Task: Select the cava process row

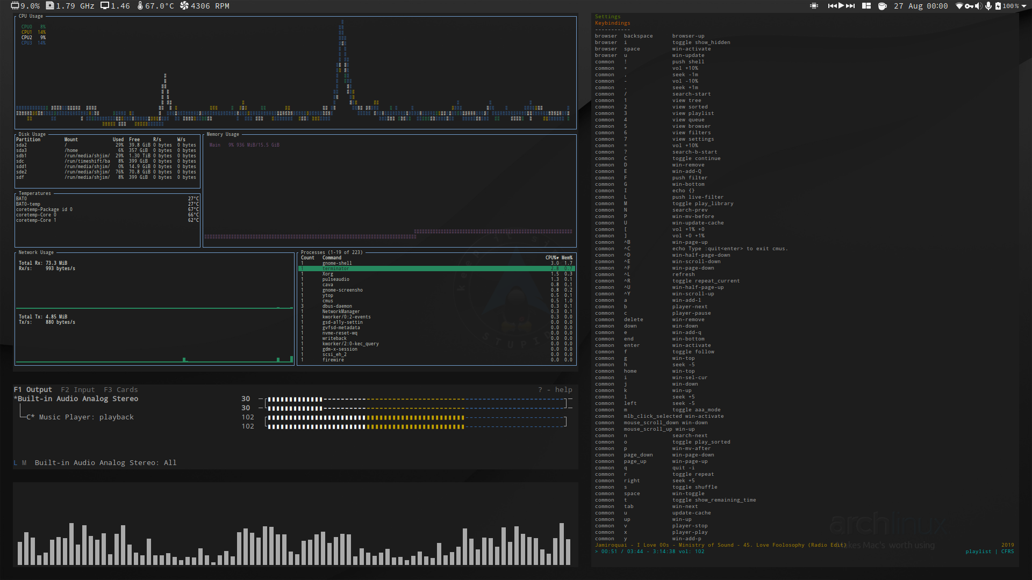Action: coord(436,285)
